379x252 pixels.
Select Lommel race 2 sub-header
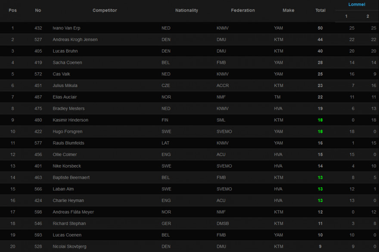coord(368,16)
